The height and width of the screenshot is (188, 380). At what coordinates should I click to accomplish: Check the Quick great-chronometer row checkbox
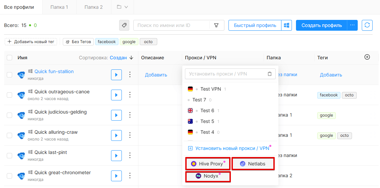pos(9,176)
